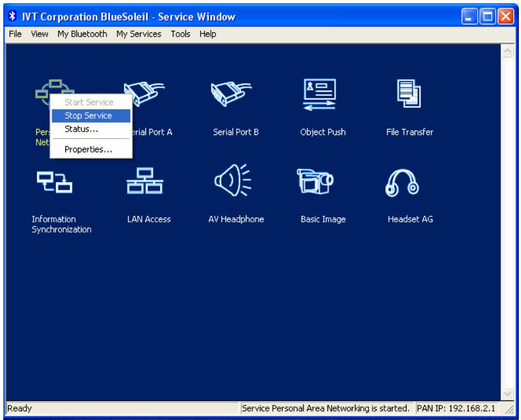
Task: Click the Serial Port B label
Action: coord(236,132)
